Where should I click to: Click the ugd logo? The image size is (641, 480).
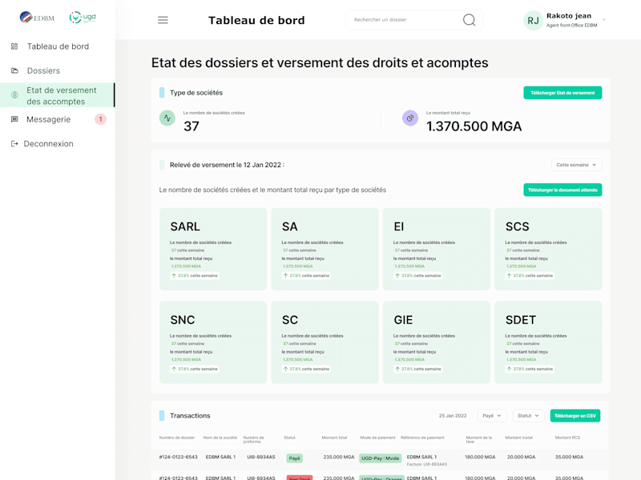pos(83,17)
